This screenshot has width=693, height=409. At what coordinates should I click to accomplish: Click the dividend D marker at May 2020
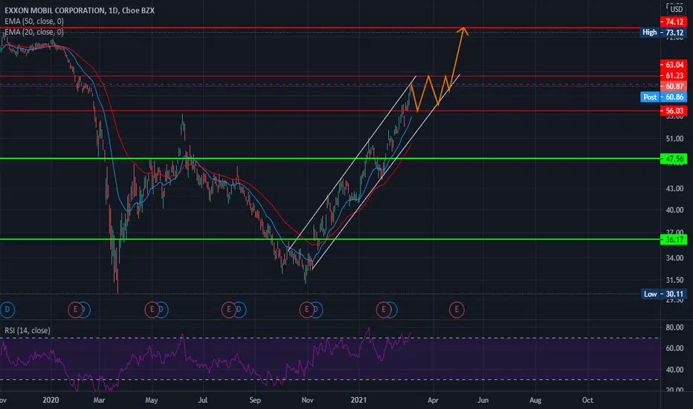pyautogui.click(x=162, y=309)
